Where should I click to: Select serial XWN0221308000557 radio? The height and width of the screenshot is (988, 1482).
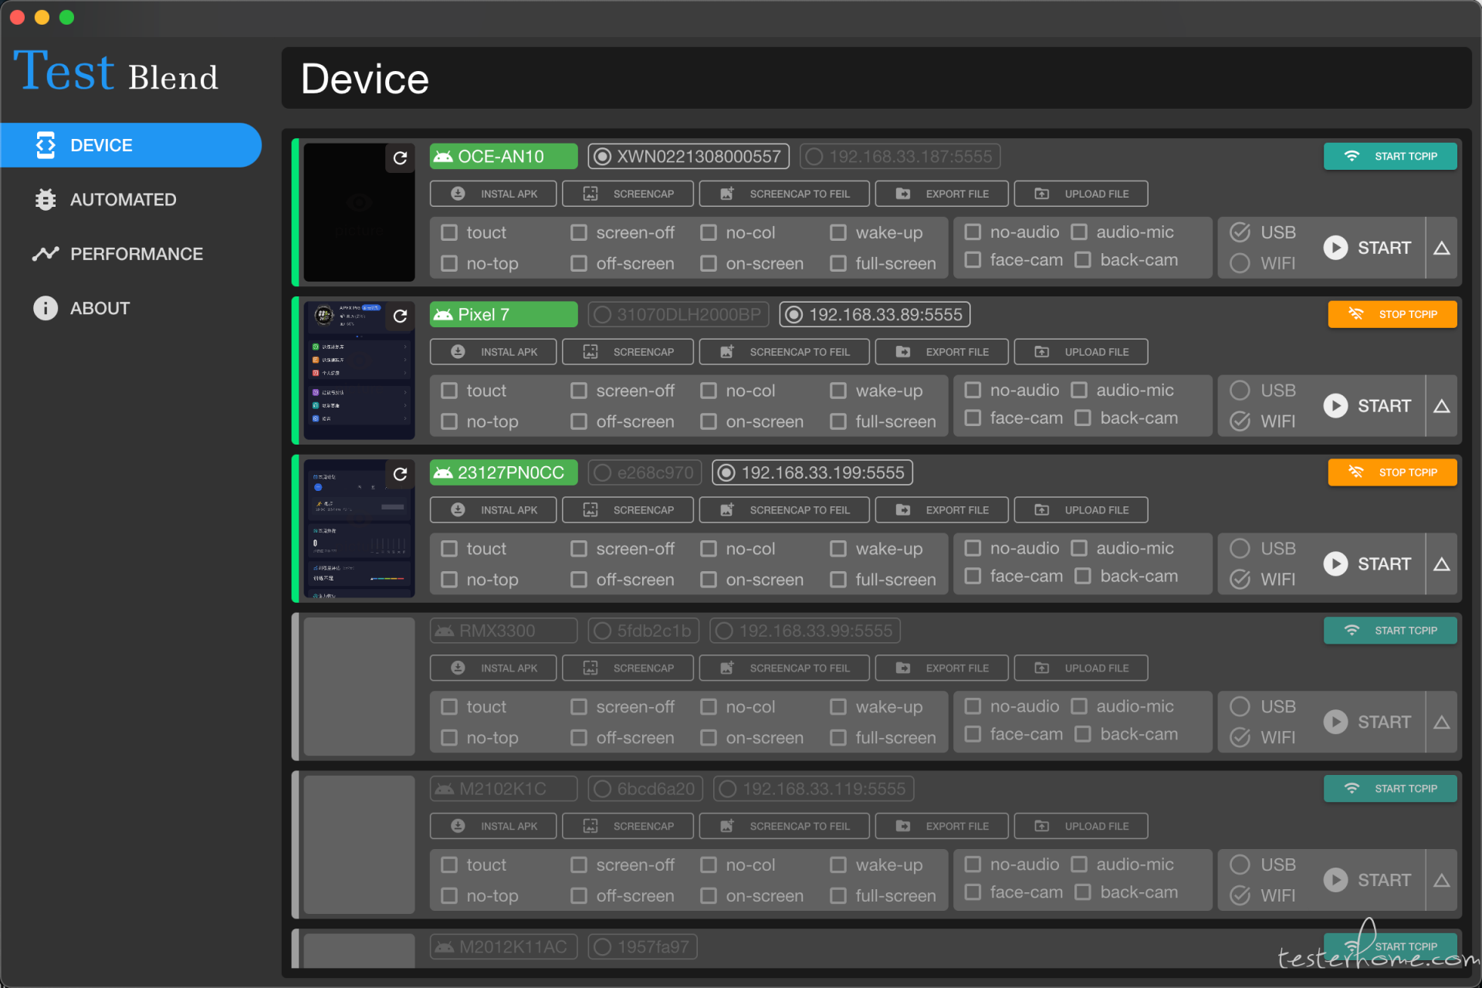click(x=603, y=157)
